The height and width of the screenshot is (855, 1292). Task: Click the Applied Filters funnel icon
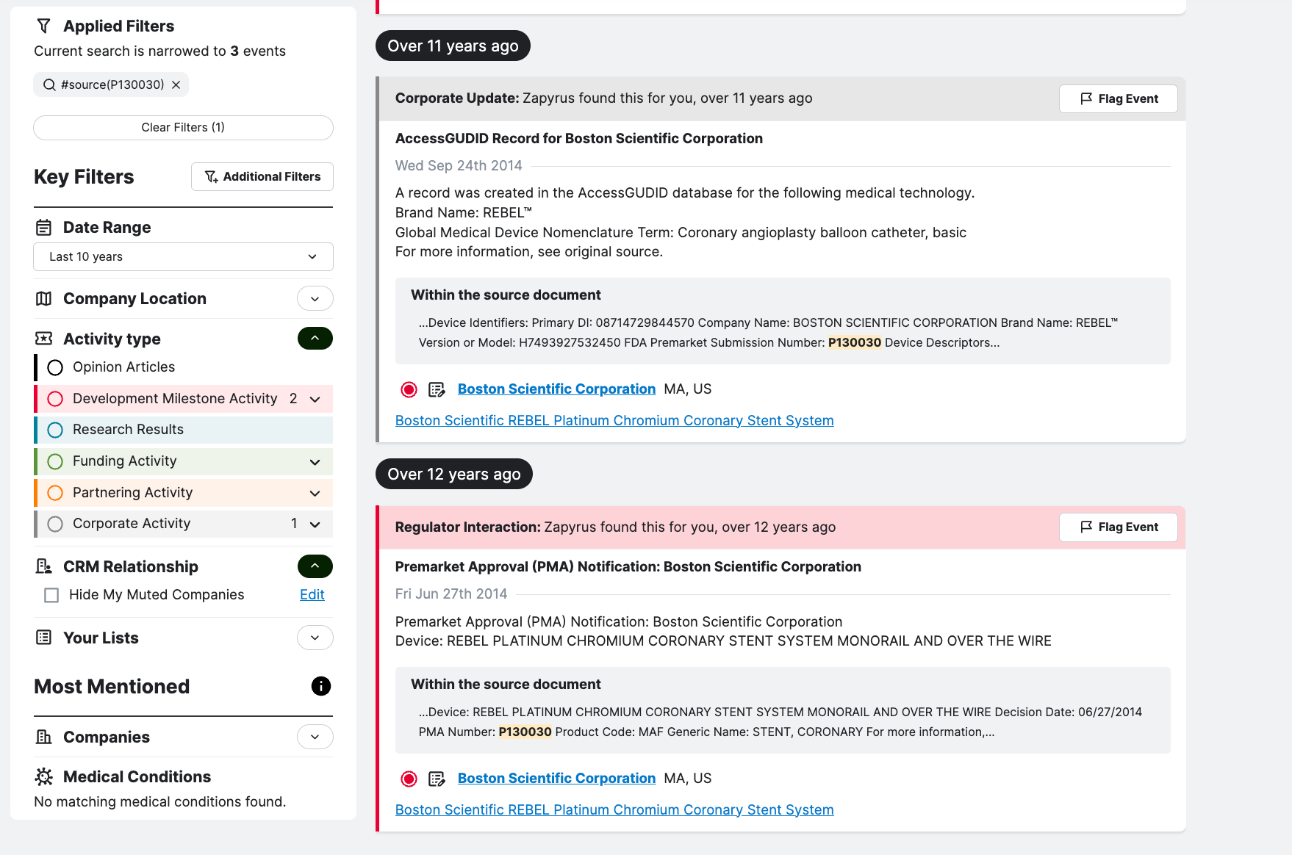[44, 26]
